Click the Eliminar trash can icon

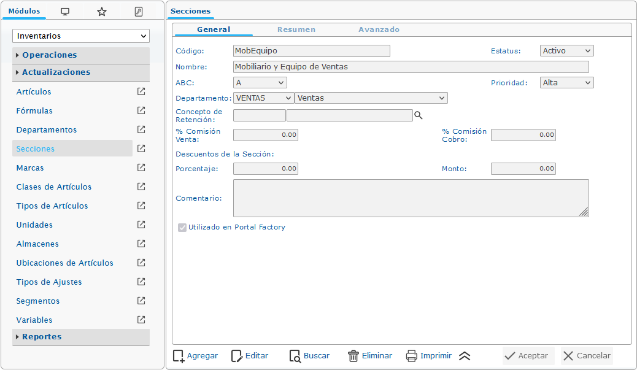353,356
